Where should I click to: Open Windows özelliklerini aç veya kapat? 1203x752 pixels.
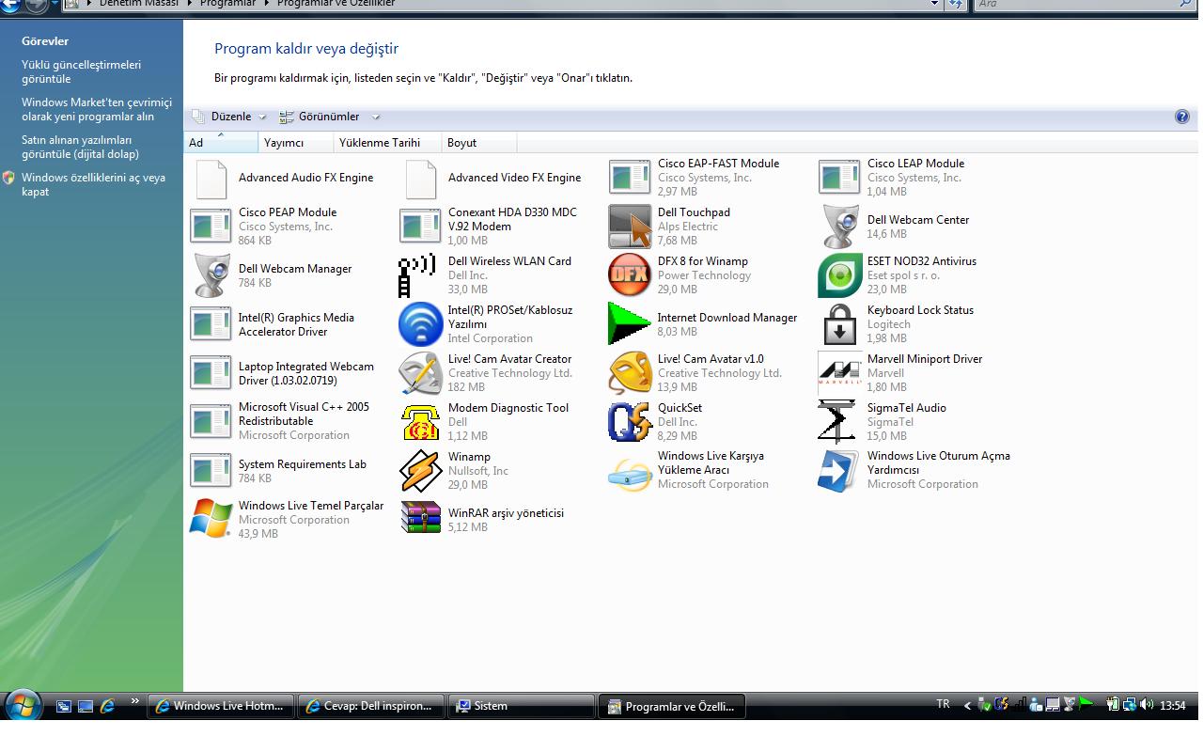(x=93, y=185)
